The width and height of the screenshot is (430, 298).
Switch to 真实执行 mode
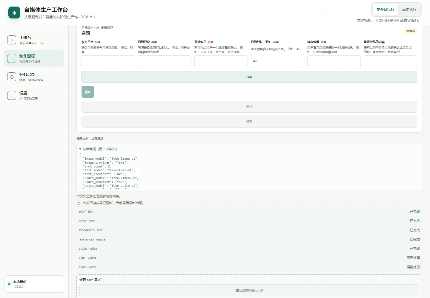pos(409,10)
